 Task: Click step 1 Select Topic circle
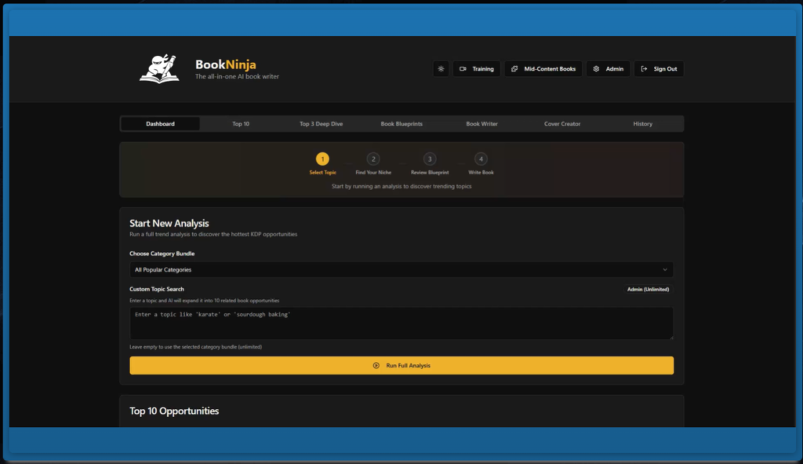(322, 159)
